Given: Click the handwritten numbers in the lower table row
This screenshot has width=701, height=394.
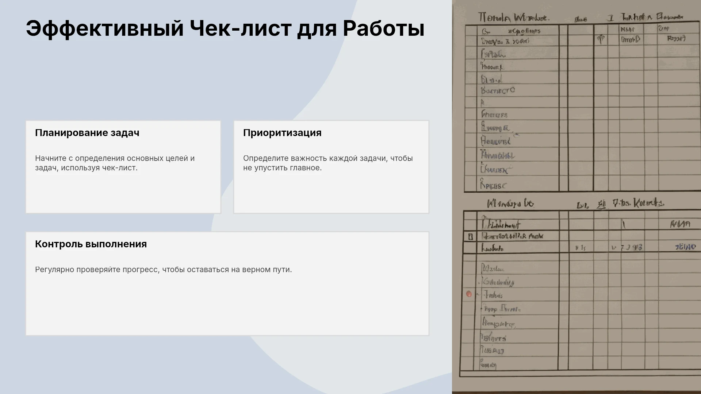Looking at the screenshot, I should coord(627,248).
